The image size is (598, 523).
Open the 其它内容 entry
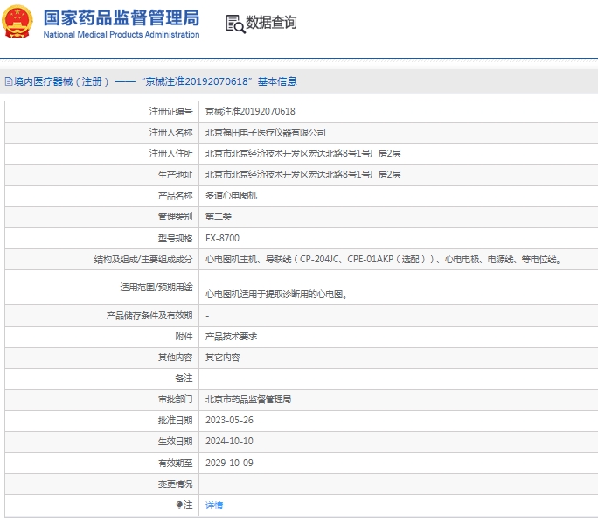pos(222,358)
